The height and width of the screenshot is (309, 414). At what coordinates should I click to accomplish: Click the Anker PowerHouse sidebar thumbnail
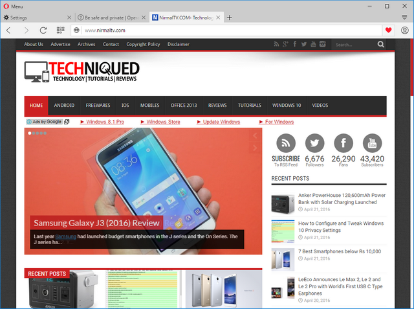[x=283, y=203]
